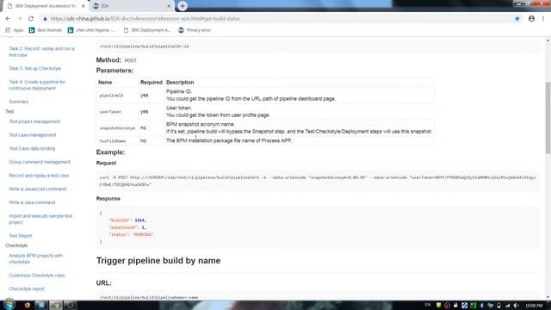
Task: Open Task 4: Create a pipeline for continuous deployment
Action: (37, 85)
